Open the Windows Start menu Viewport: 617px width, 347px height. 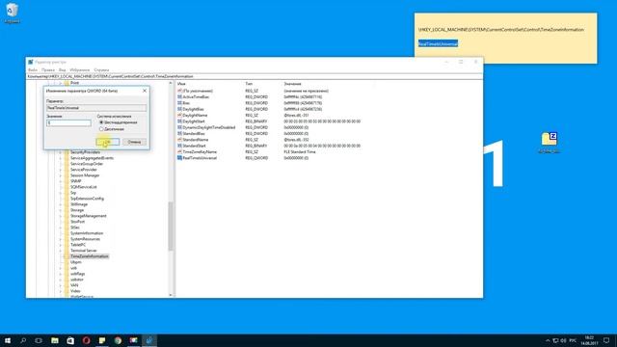click(x=8, y=340)
